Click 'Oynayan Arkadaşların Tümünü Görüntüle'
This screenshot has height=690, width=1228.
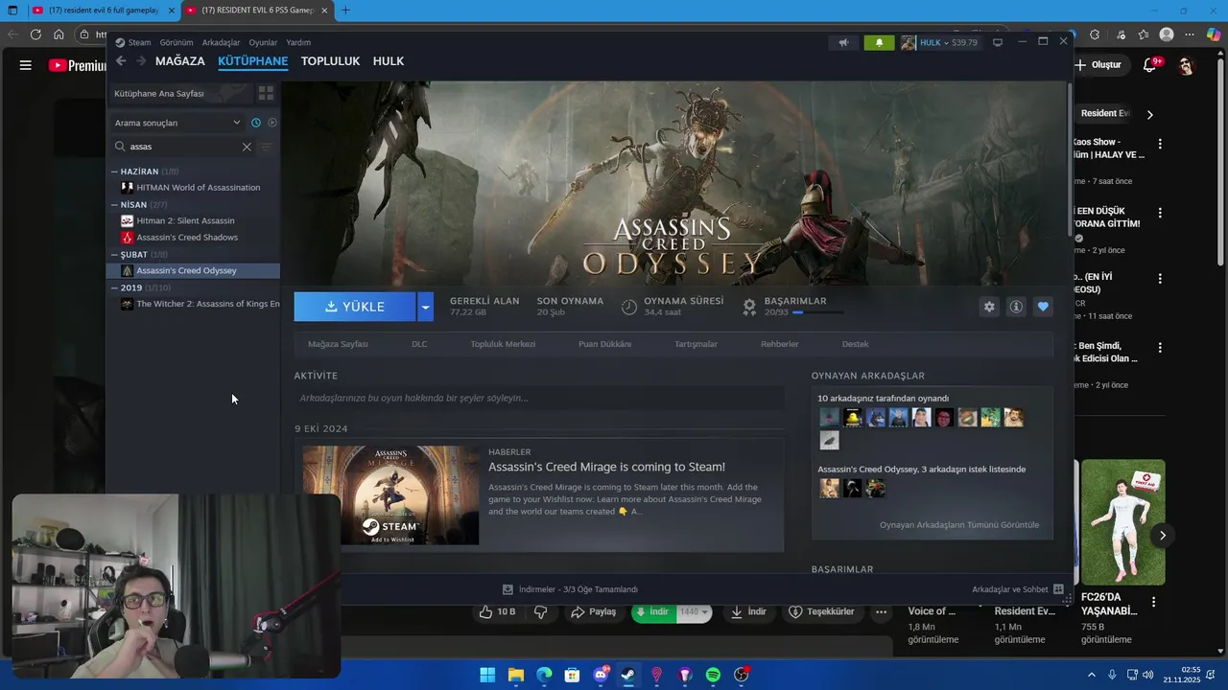click(x=959, y=525)
